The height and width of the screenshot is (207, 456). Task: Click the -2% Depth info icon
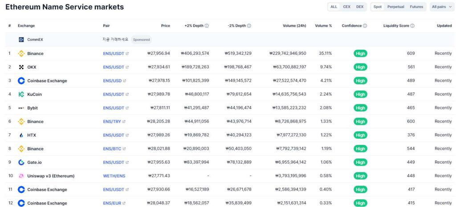249,26
